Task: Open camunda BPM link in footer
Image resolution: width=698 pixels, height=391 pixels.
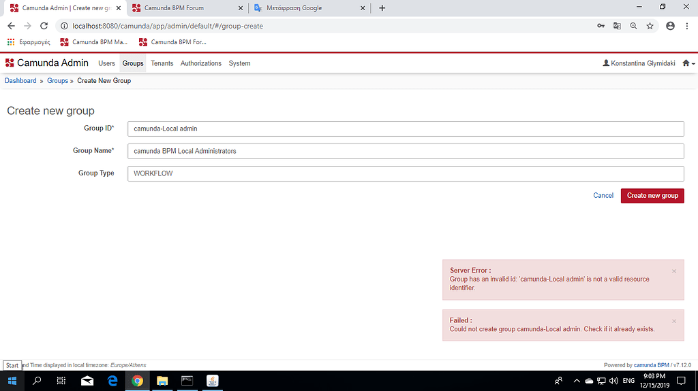Action: pyautogui.click(x=651, y=364)
